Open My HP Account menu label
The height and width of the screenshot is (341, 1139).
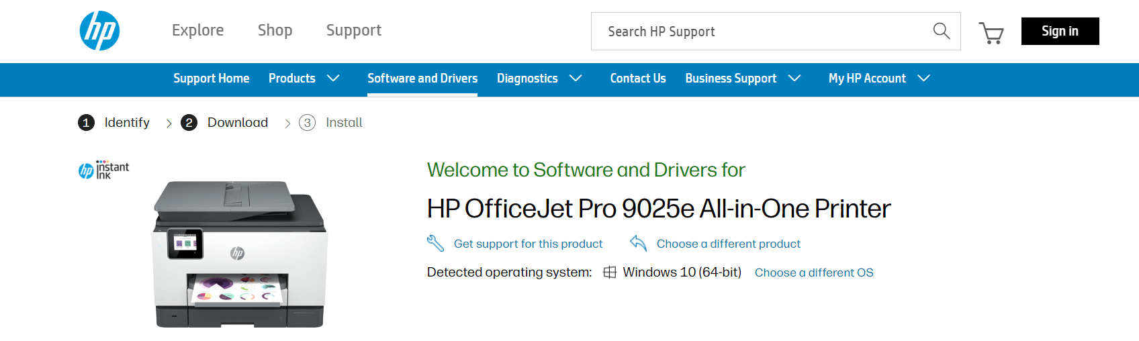(867, 79)
